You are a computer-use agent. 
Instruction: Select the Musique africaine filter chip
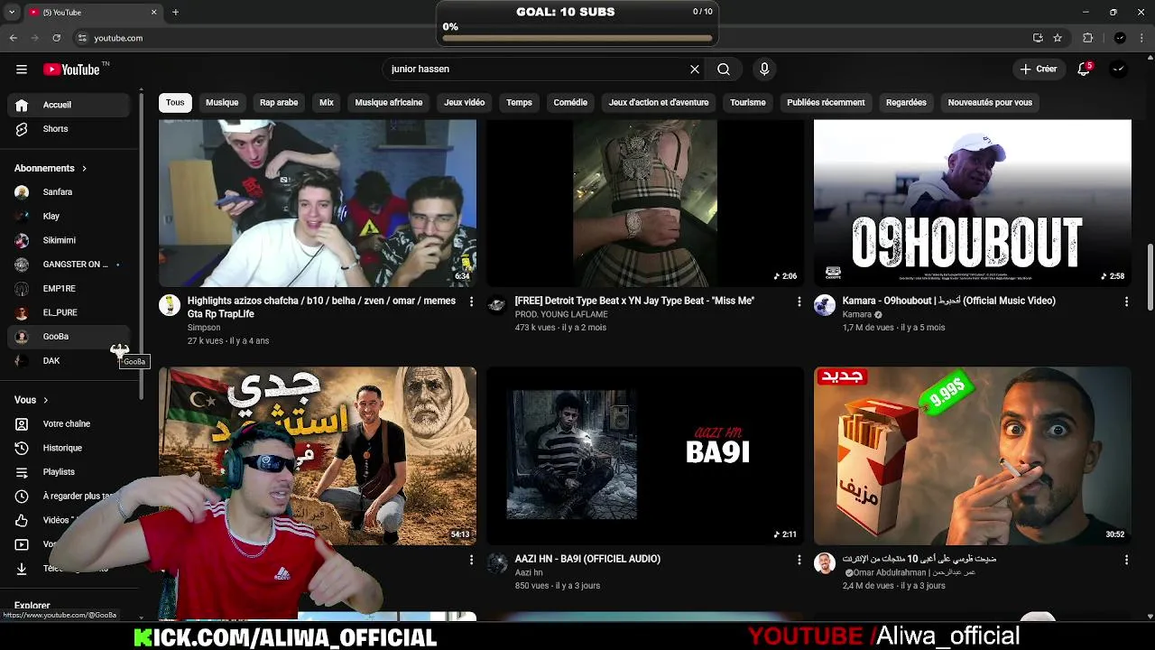point(389,103)
